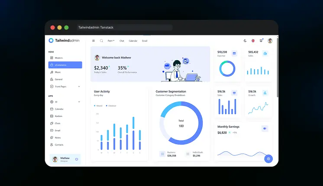Open notifications bell icon
Viewport: 323px width, 186px height.
[x=261, y=41]
